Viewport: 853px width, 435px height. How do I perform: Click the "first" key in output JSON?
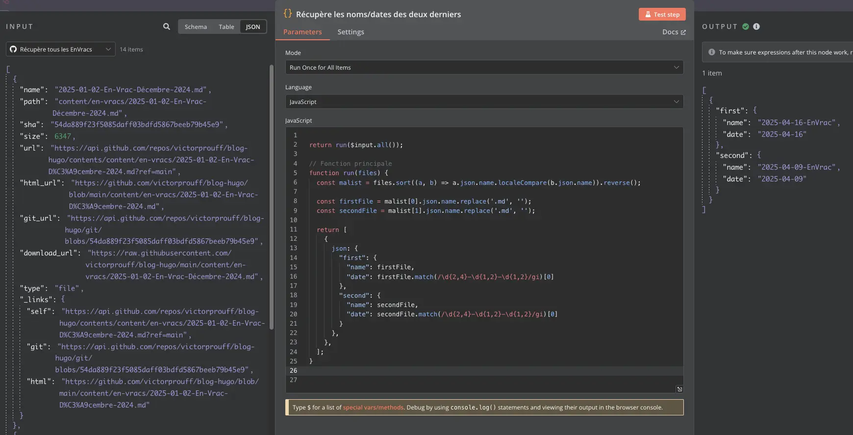(x=730, y=111)
